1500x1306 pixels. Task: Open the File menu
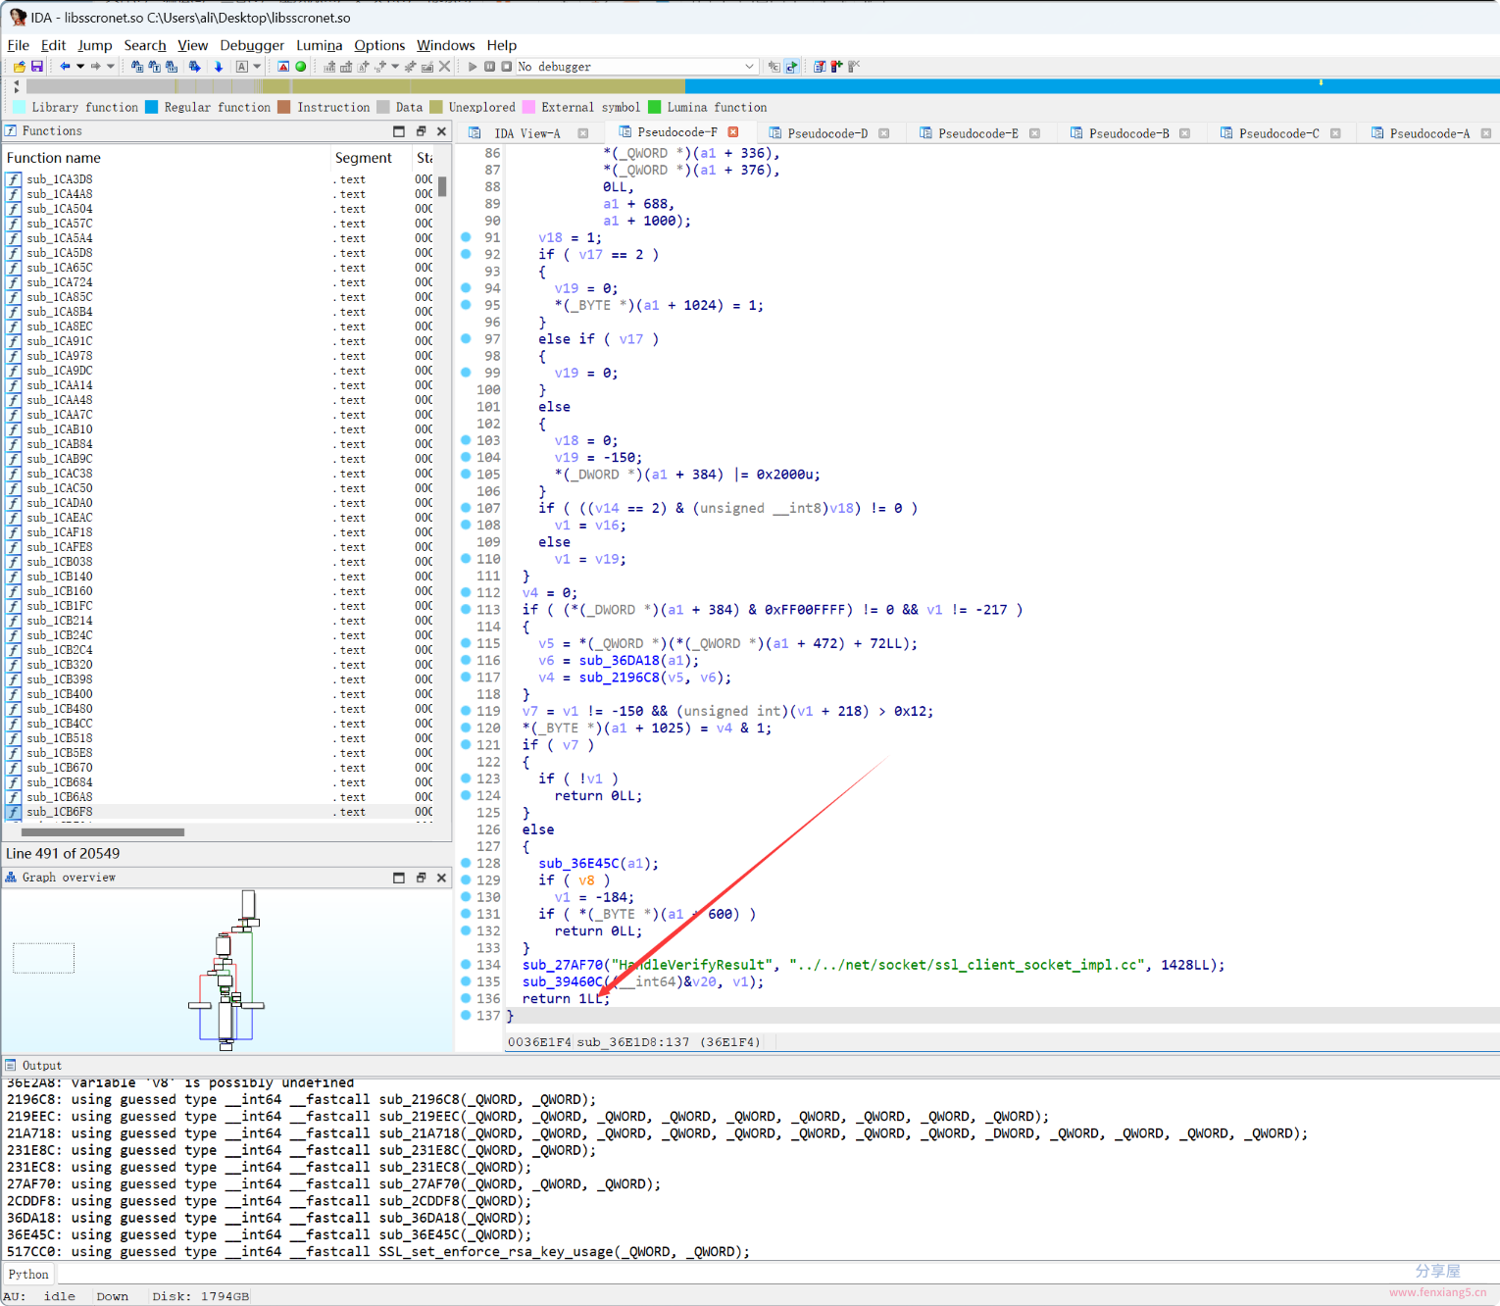(x=18, y=45)
